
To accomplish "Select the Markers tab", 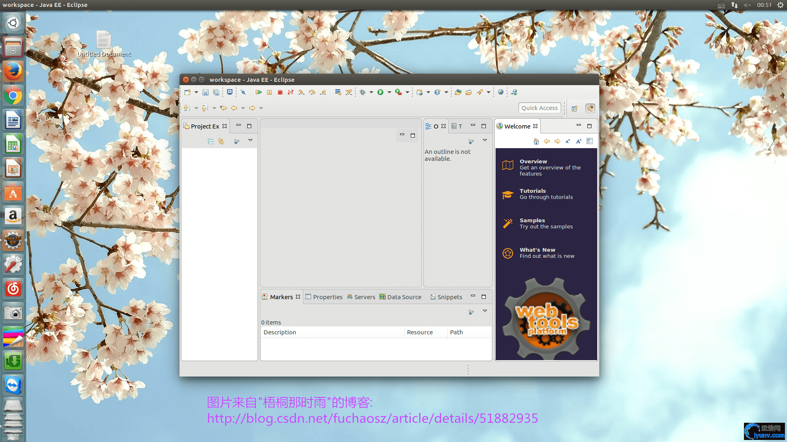I will (281, 297).
